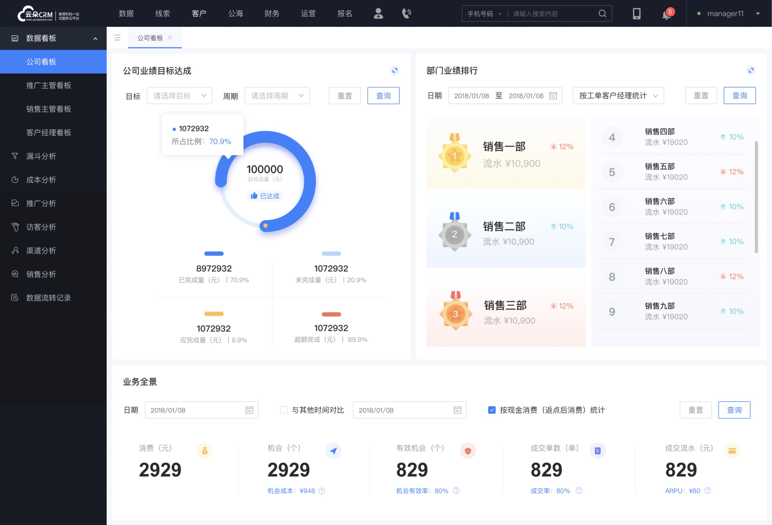Open the周期 period dropdown selector
772x525 pixels.
[277, 95]
